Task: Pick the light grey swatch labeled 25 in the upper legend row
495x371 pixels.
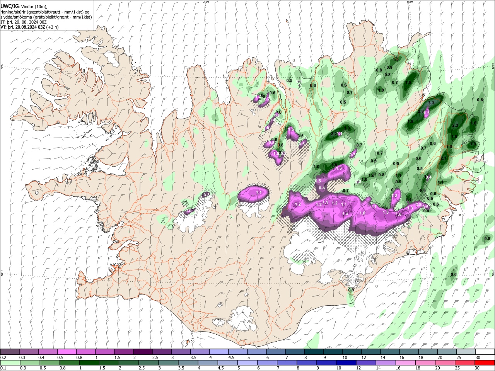Action: [x=466, y=352]
